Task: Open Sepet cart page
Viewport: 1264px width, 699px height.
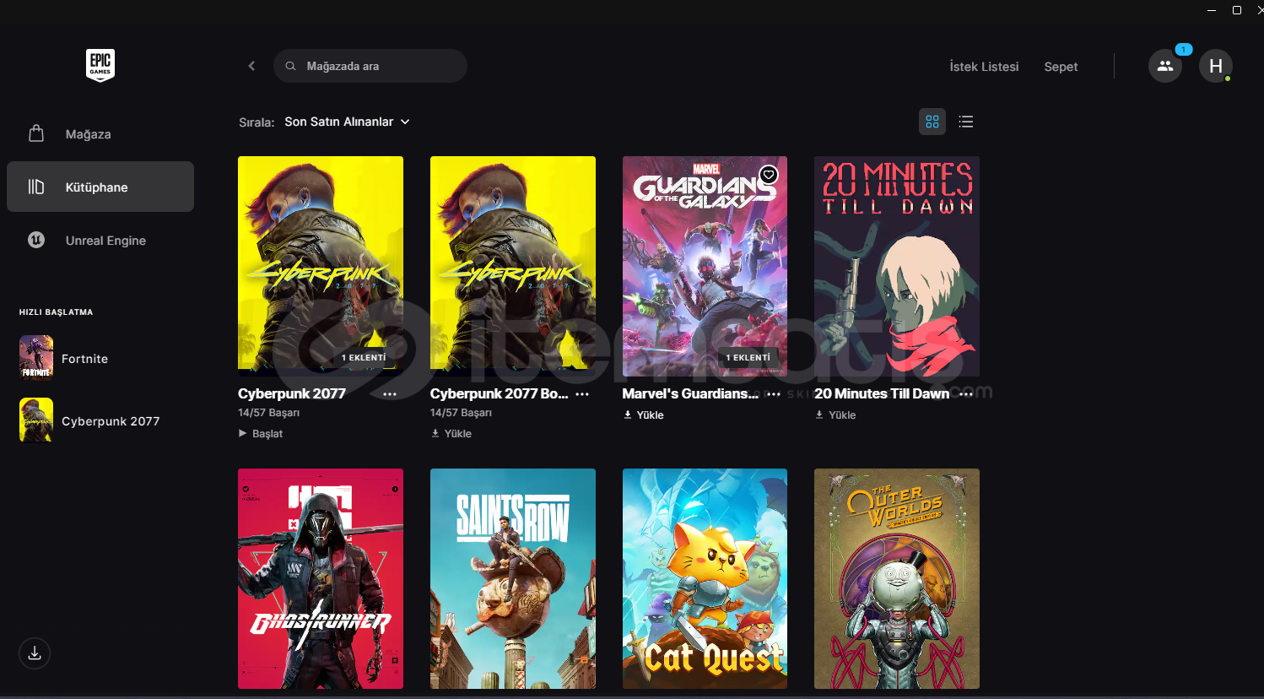Action: pyautogui.click(x=1061, y=67)
